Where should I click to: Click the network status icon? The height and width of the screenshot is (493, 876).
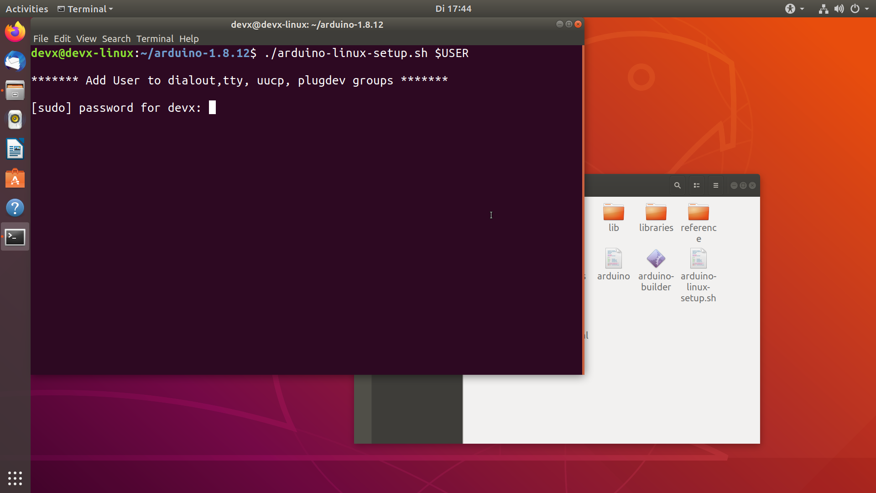[824, 9]
